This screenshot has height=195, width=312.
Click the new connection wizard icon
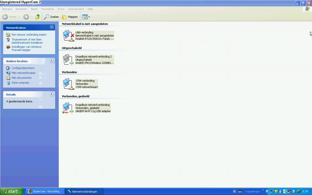(x=8, y=35)
